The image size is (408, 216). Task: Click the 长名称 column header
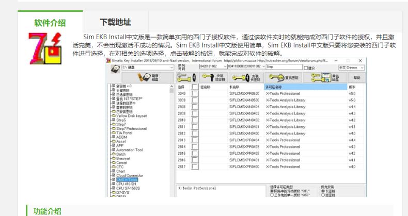246,87
